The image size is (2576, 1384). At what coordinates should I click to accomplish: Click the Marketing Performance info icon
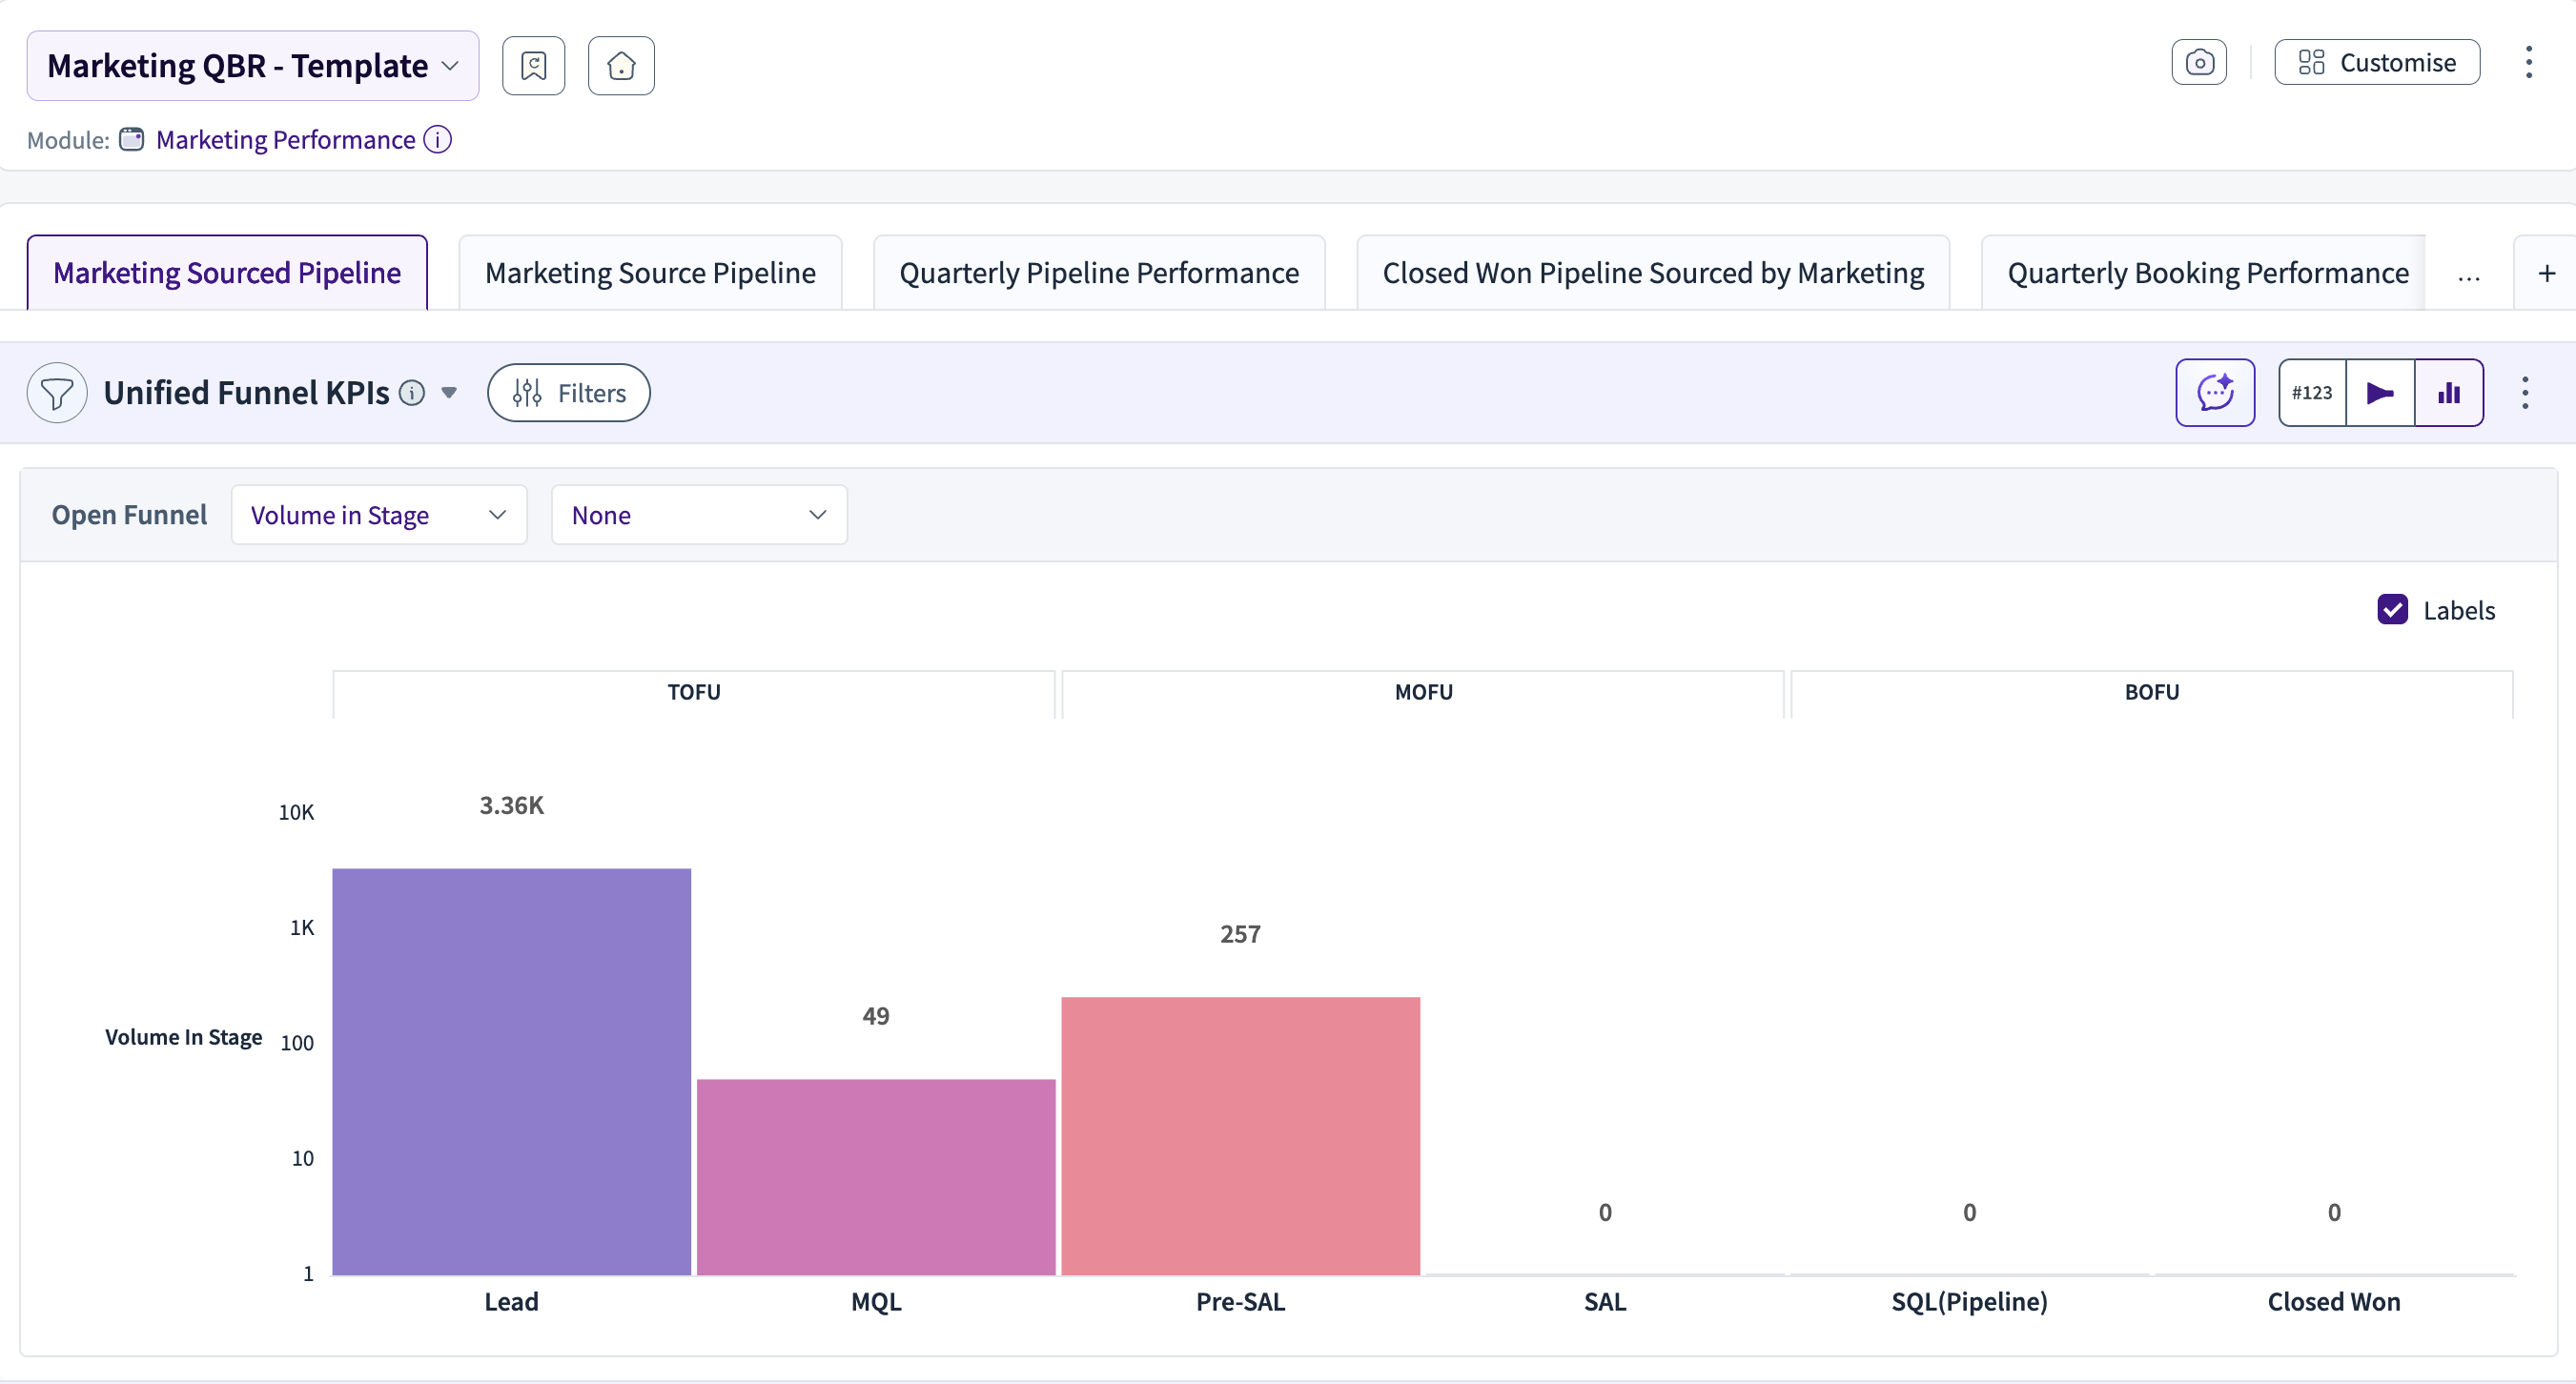click(438, 140)
